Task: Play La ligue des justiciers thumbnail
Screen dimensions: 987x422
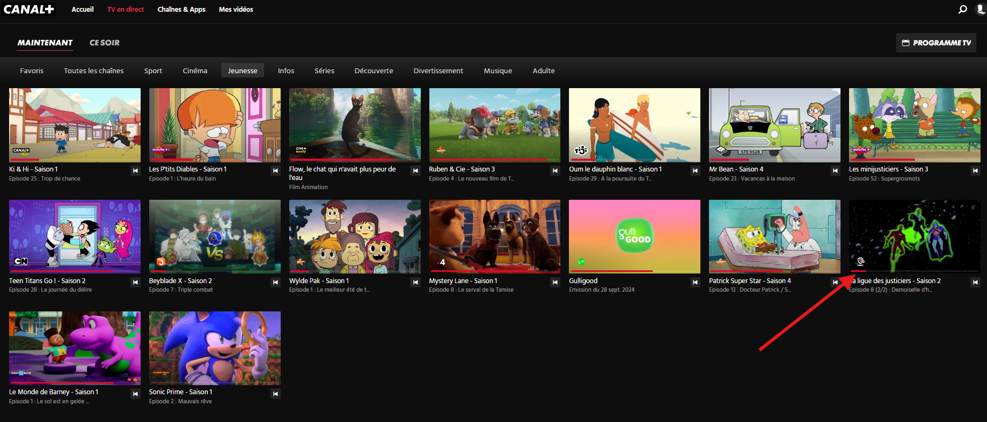Action: coord(915,237)
